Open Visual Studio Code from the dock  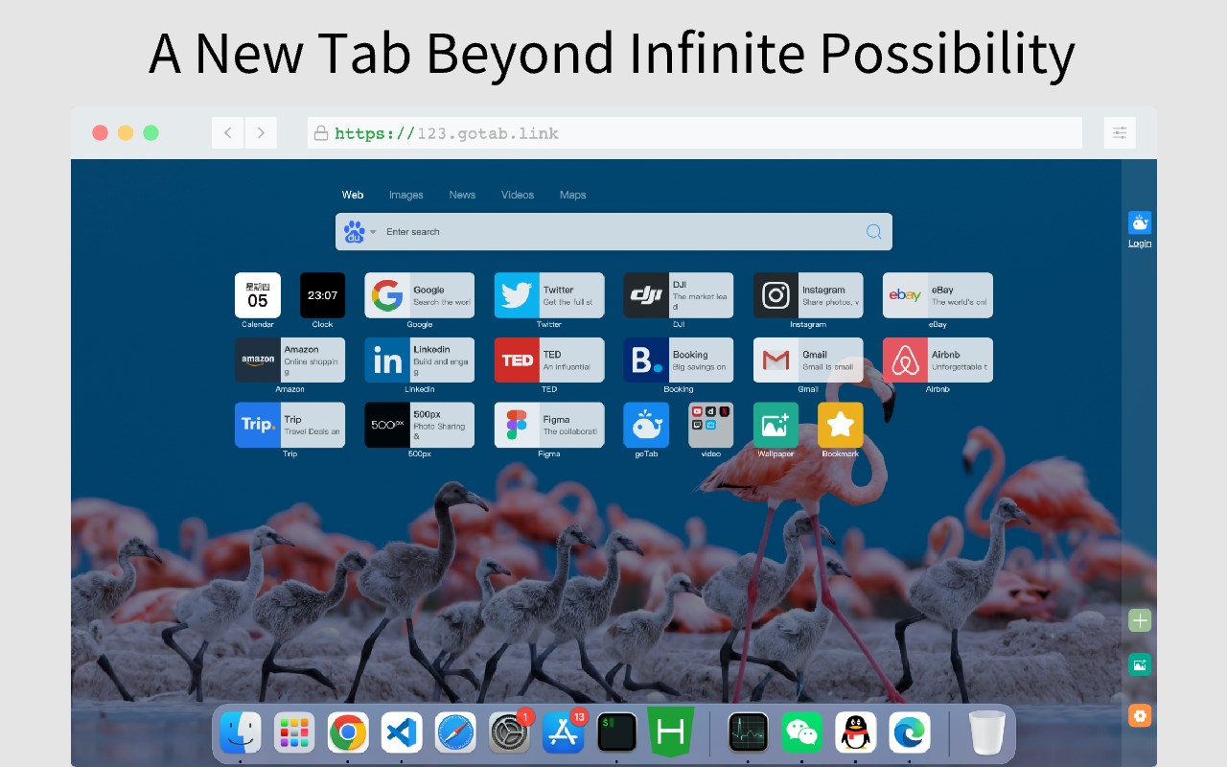coord(402,733)
